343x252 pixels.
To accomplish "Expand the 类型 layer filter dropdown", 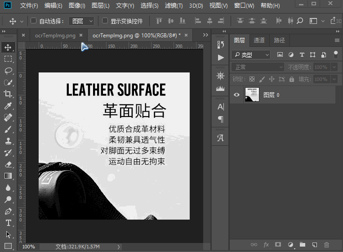I will point(251,55).
